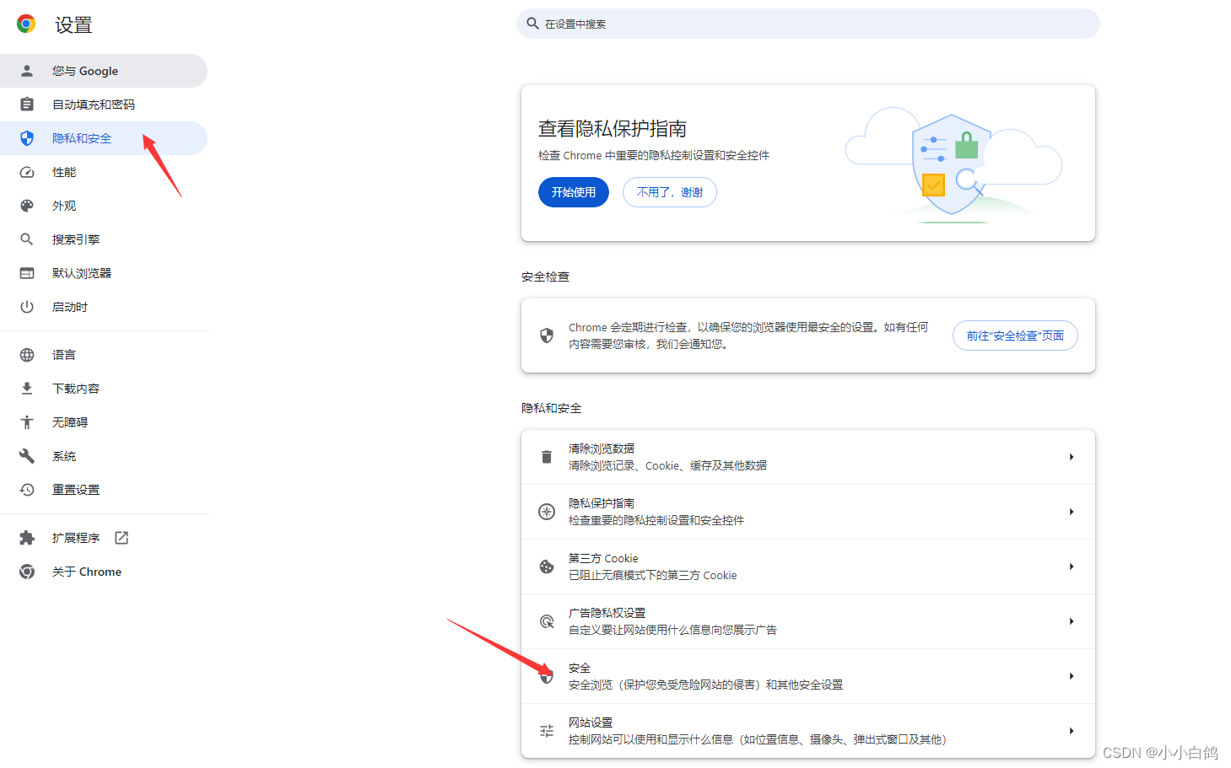1231x768 pixels.
Task: Click the clipboard icon for 自动填充和密码
Action: pyautogui.click(x=27, y=105)
